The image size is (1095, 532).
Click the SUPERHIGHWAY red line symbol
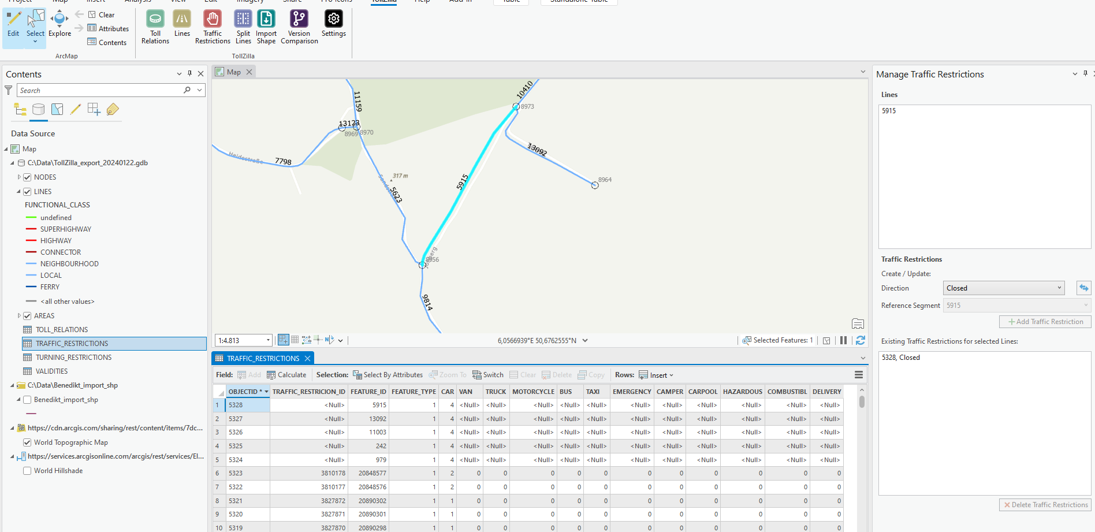point(31,229)
